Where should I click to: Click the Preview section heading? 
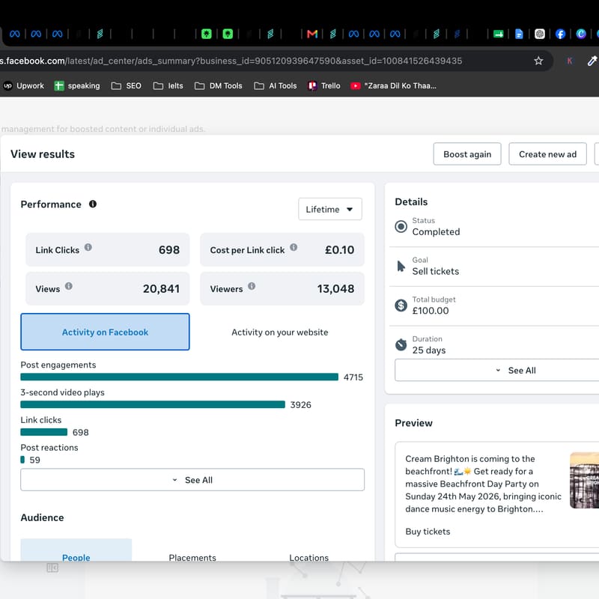(x=414, y=423)
